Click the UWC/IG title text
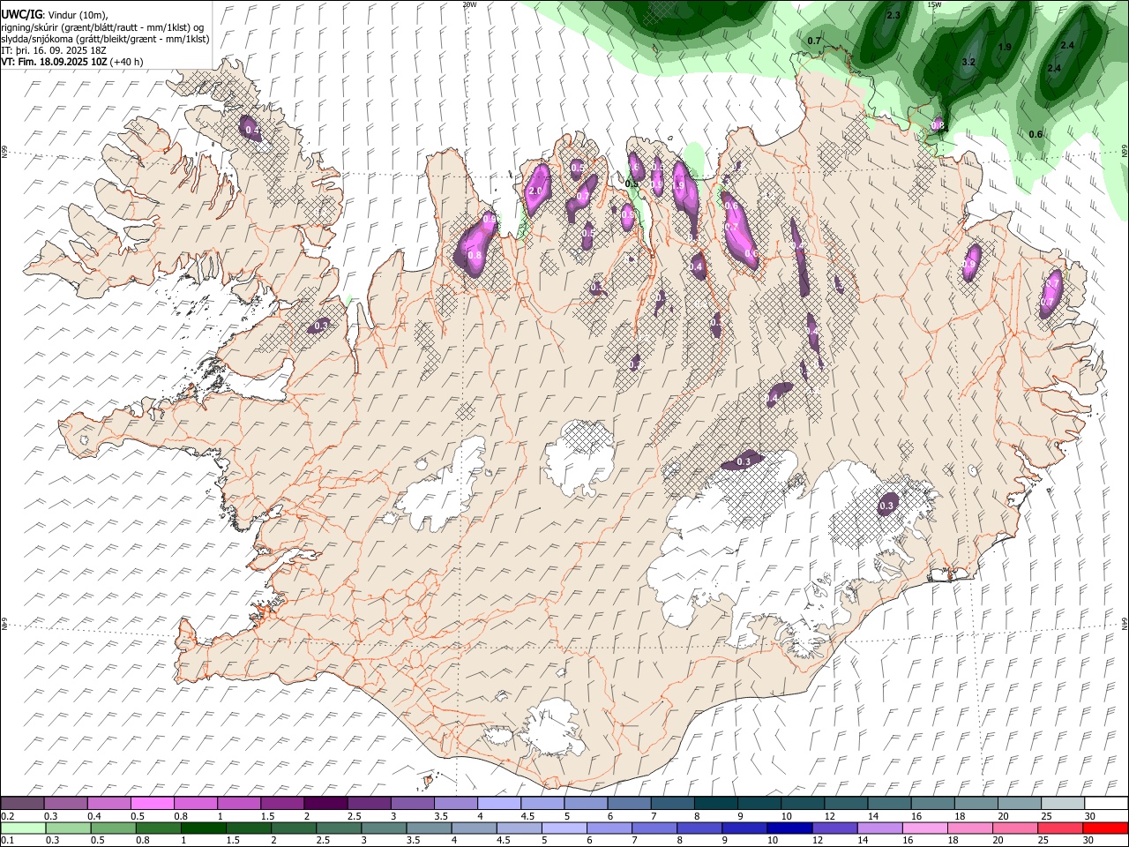Viewport: 1129px width, 847px height. [20, 15]
